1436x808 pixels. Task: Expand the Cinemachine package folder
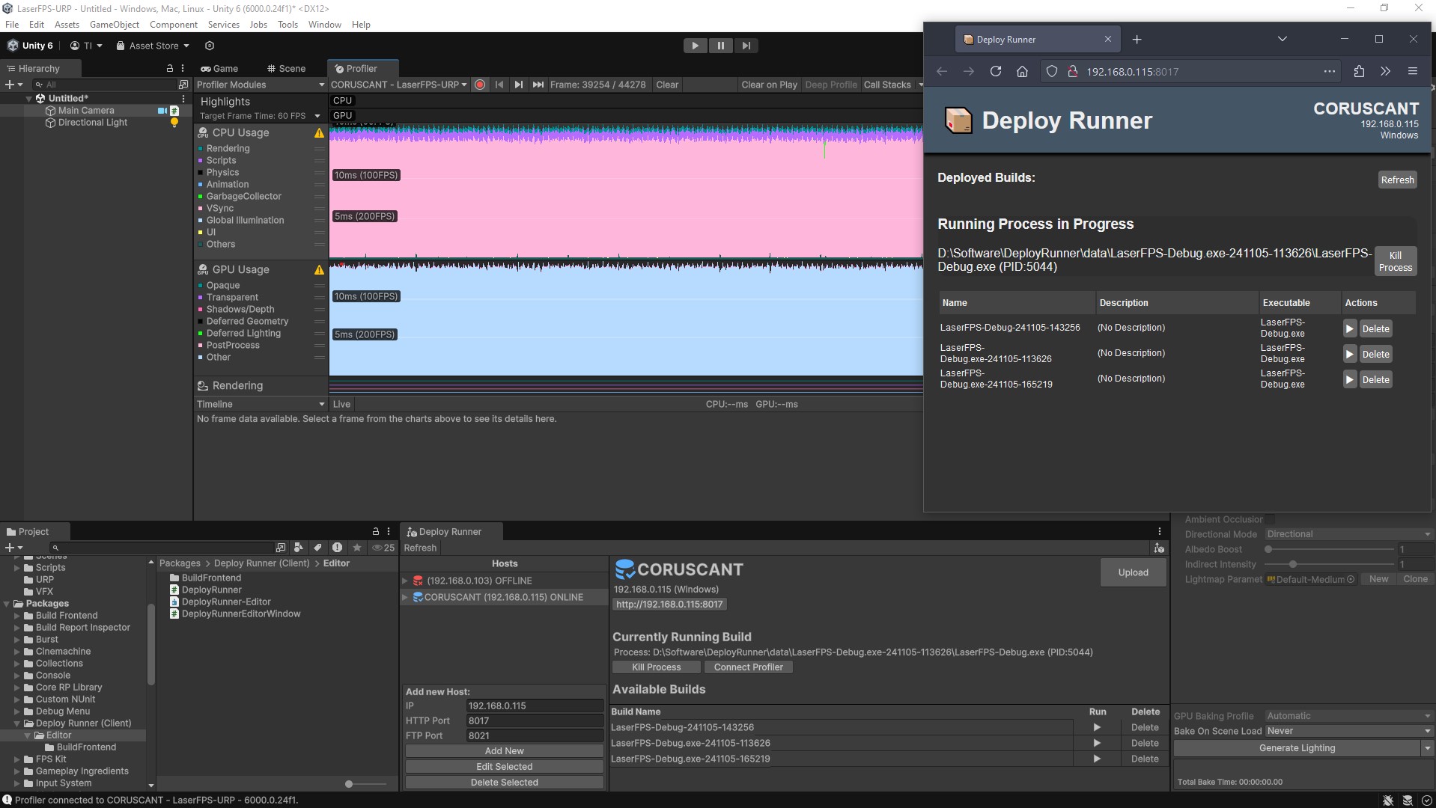[17, 652]
